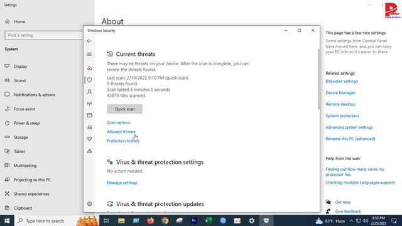Open Protection history link
This screenshot has width=402, height=226.
123,141
